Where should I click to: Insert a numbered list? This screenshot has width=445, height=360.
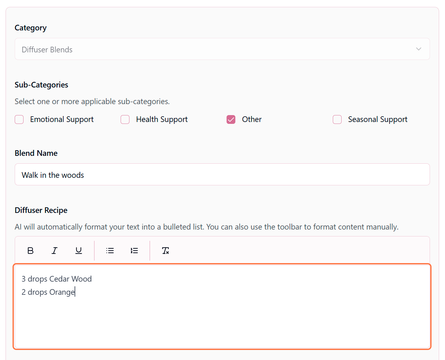click(134, 251)
